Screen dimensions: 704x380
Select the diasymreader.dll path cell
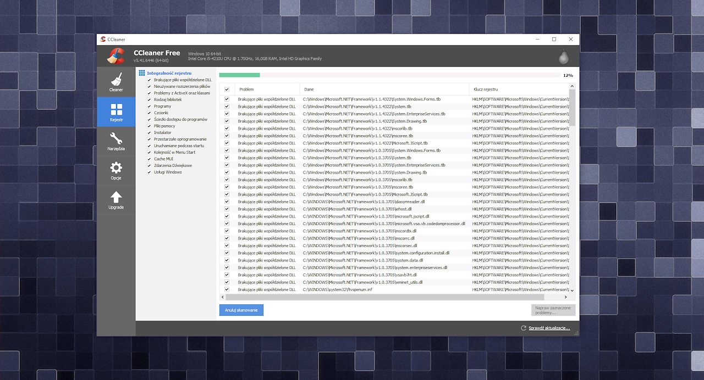pos(364,202)
